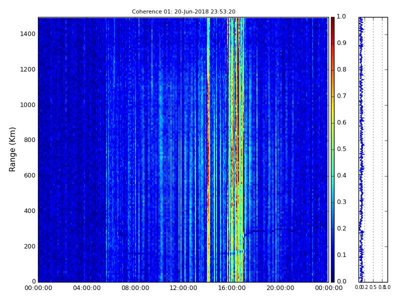The width and height of the screenshot is (400, 300).
Task: Click the plot title 'Coherence 01: 20-Jun-2018 23:53:20'
Action: pos(183,11)
